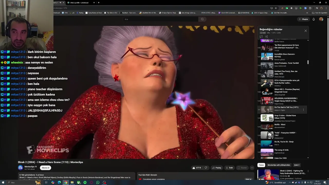Click the playlist panel scrollbar
Screen dimensions: 329x185
308,62
